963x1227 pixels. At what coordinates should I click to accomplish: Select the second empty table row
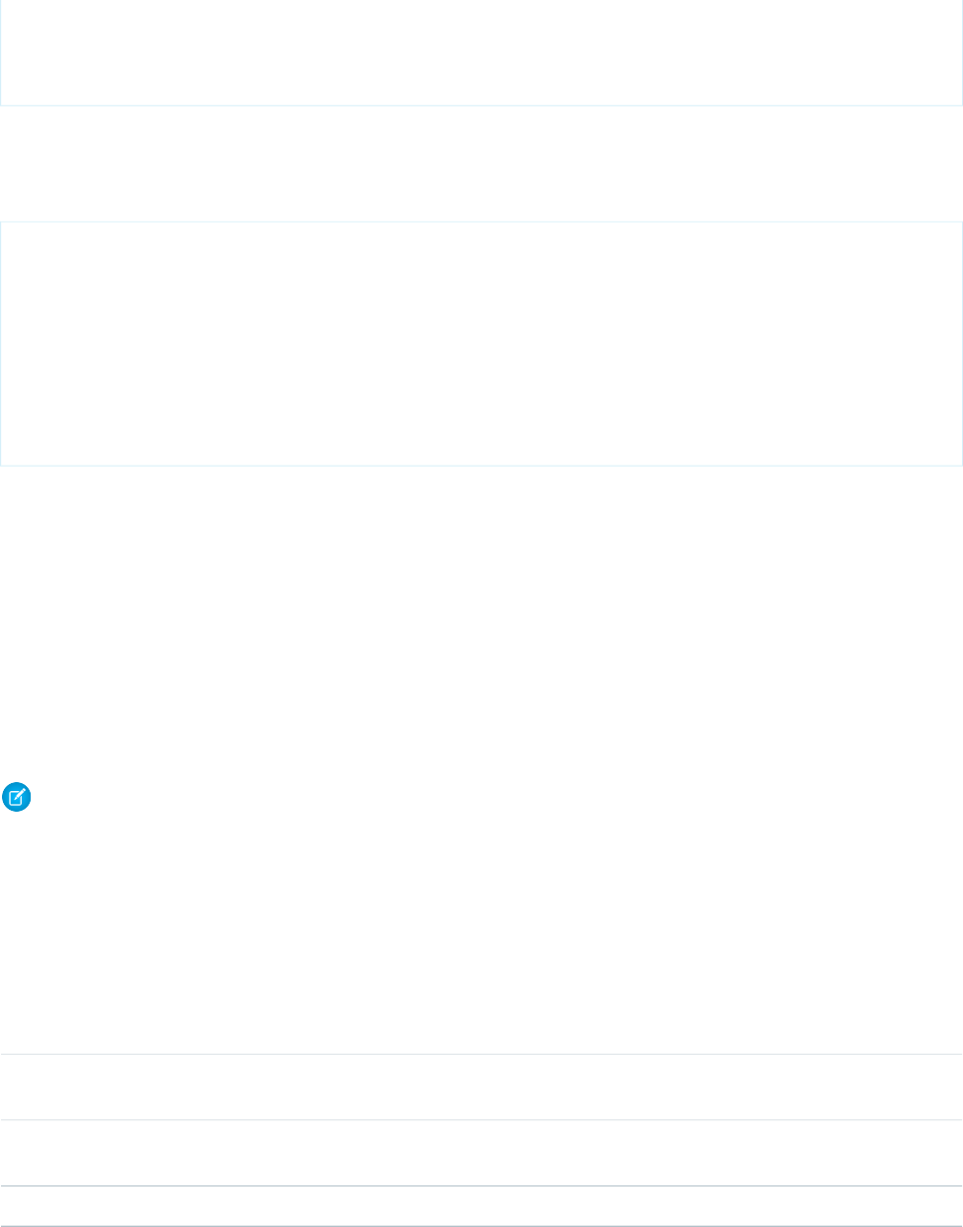tap(481, 1153)
